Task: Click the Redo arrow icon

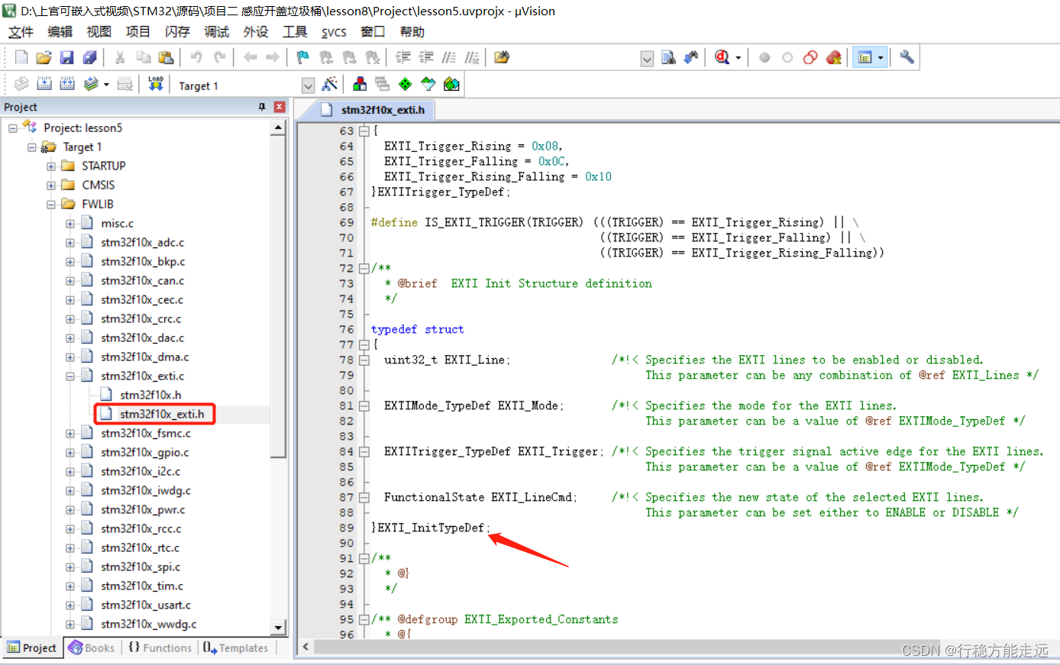Action: coord(219,57)
